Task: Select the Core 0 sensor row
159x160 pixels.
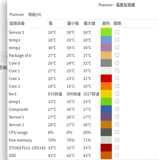Action: [83, 63]
